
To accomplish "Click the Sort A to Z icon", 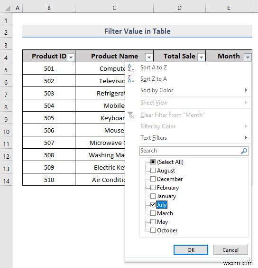I will tap(131, 67).
